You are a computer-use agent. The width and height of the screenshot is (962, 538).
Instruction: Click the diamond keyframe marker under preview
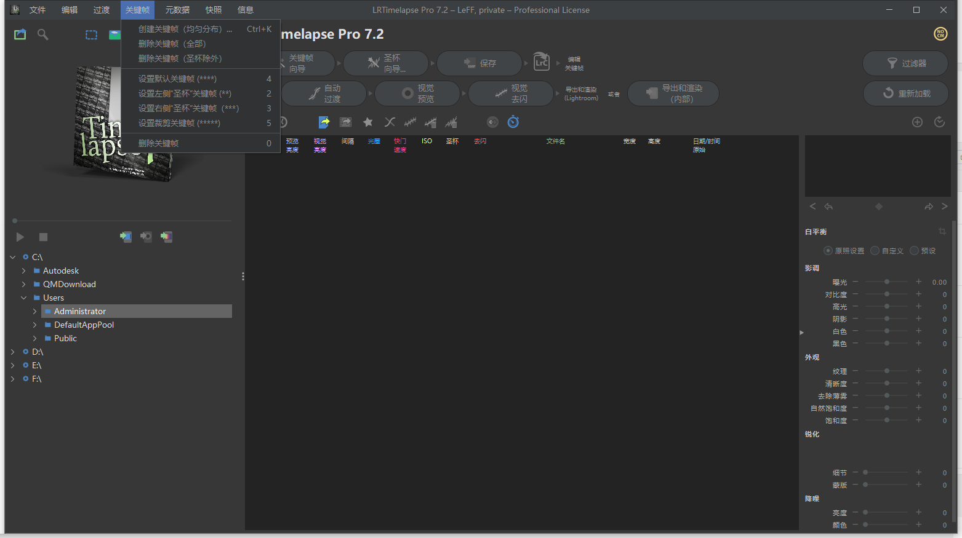[879, 207]
